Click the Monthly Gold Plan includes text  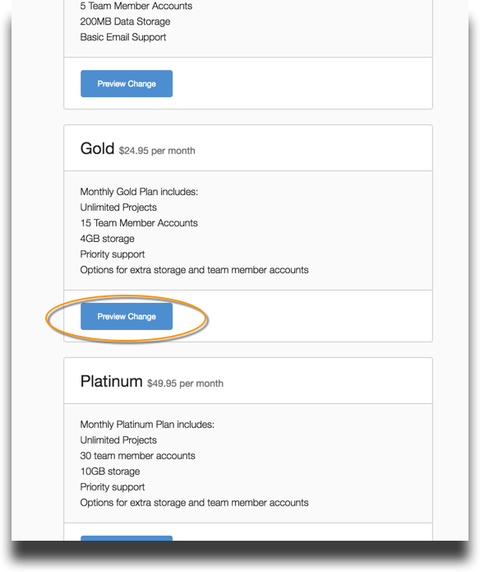[139, 192]
